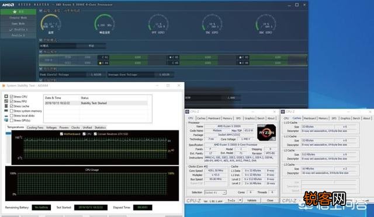Click the star marker on core C 03
This screenshot has width=374, height=217.
point(240,57)
